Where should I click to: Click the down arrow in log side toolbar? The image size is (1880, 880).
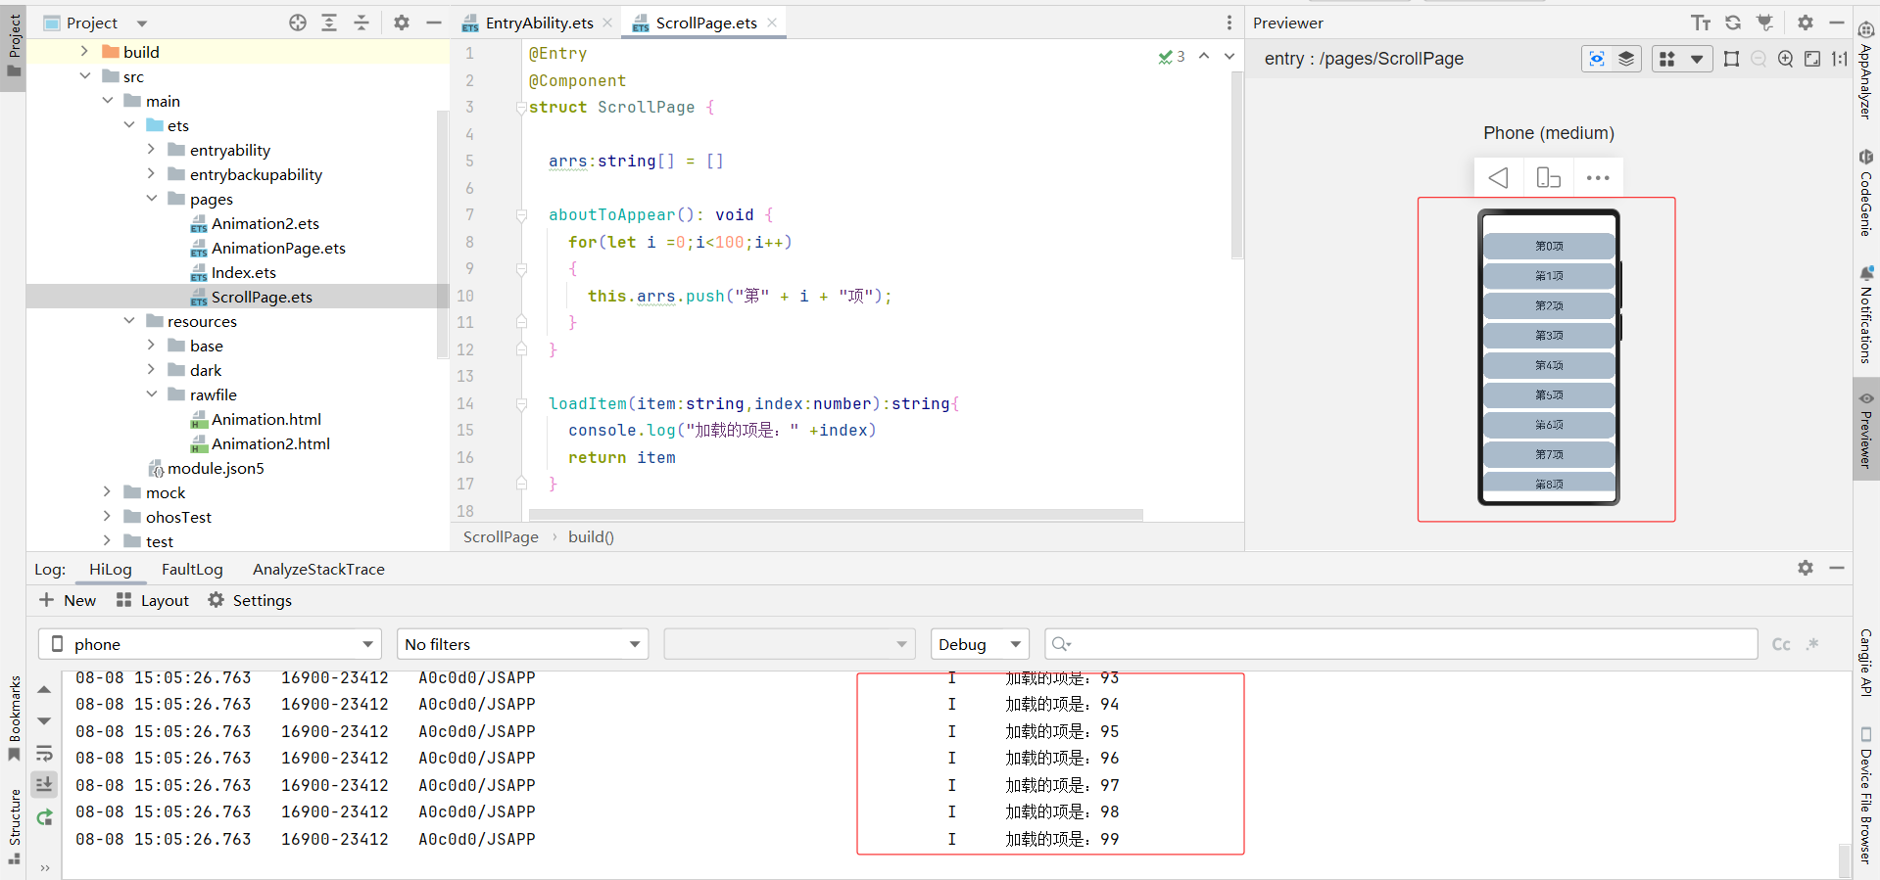click(x=44, y=721)
